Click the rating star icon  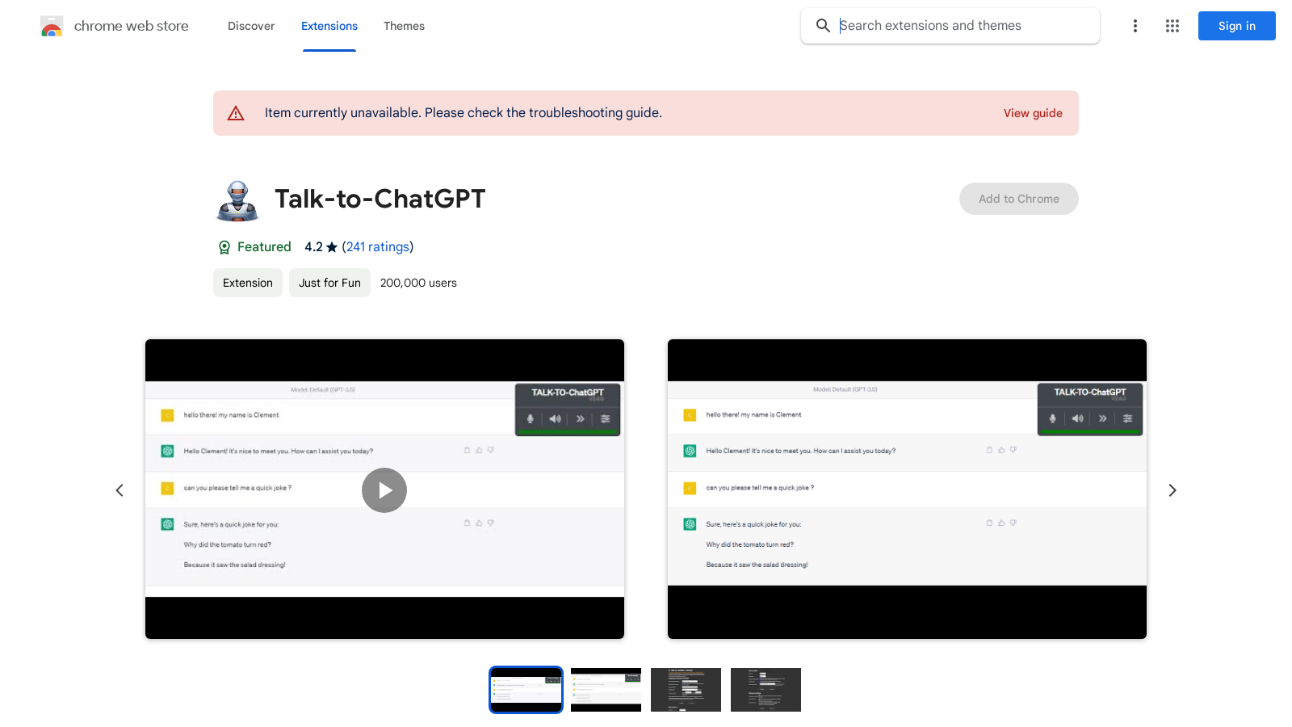point(332,247)
